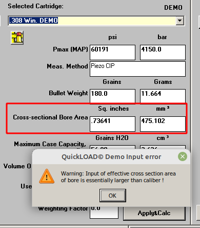
Task: Click the orange warning triangle icon
Action: 47,177
